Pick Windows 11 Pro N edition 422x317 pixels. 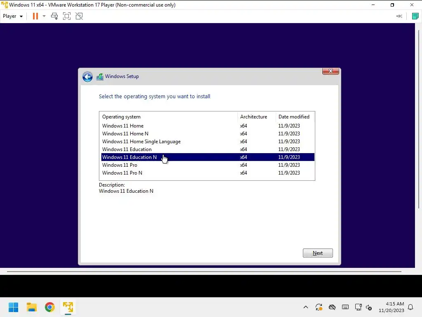[208, 173]
